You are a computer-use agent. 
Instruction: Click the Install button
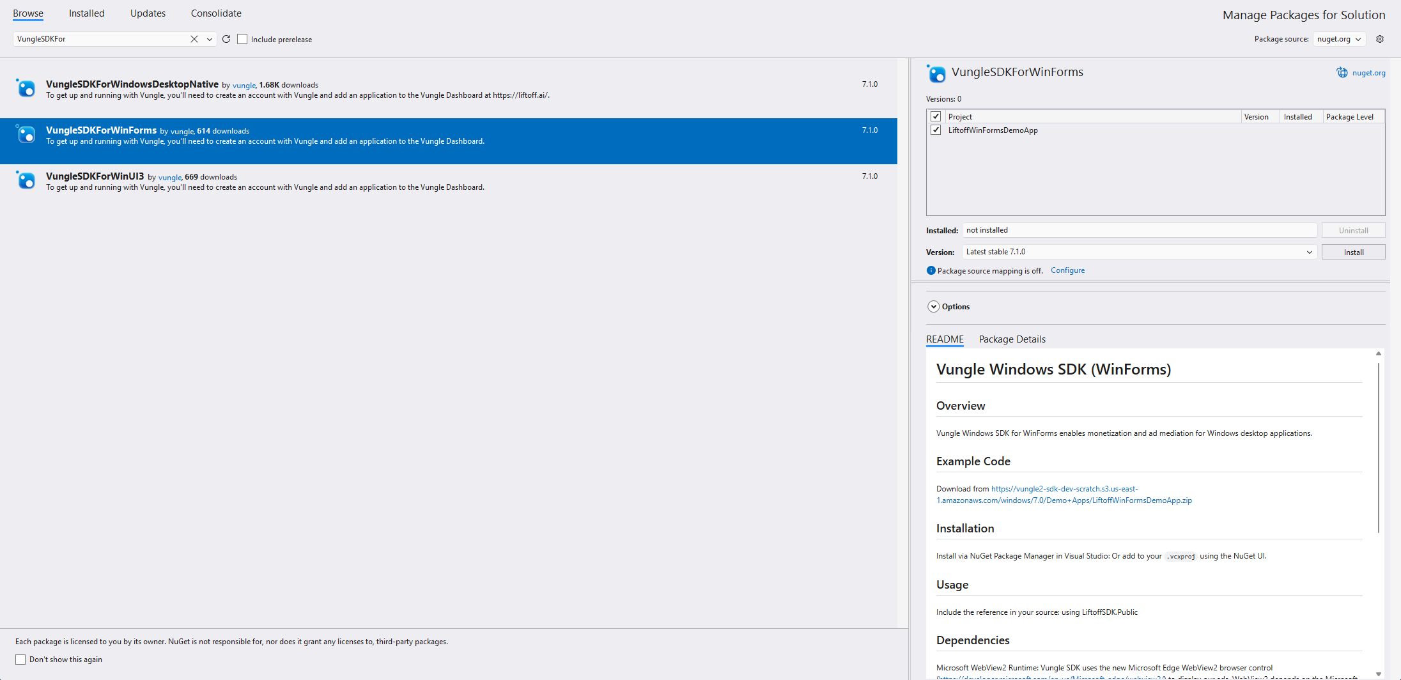(1354, 252)
